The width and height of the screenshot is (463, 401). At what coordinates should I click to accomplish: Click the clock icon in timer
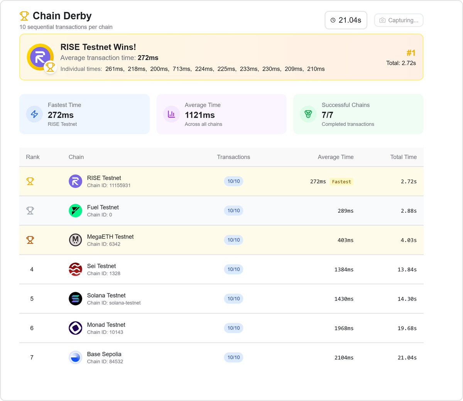[333, 20]
